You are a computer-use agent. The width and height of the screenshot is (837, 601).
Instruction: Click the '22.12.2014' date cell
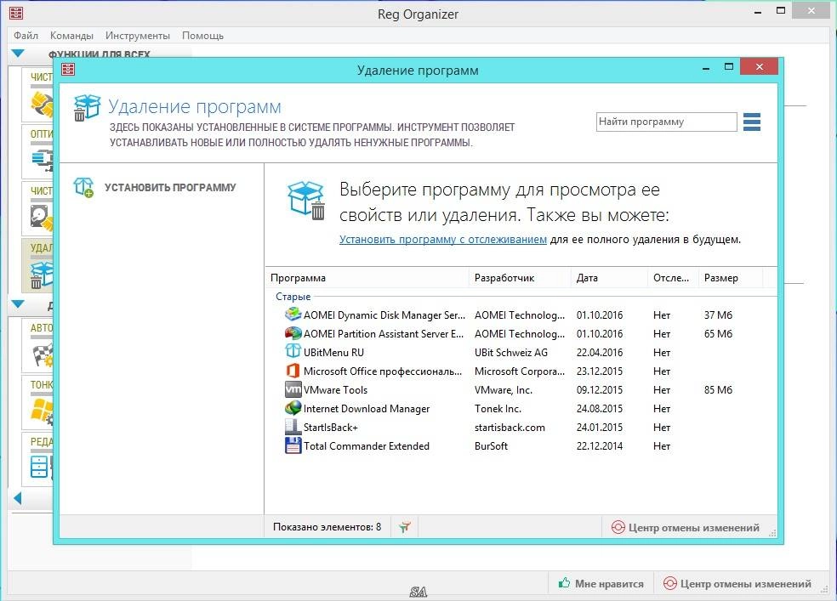tap(600, 445)
